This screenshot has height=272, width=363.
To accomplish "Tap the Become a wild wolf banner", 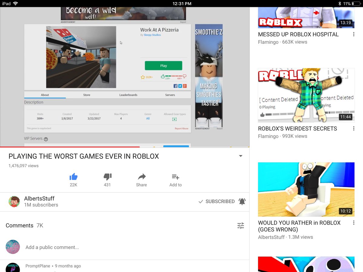I will coord(123,14).
